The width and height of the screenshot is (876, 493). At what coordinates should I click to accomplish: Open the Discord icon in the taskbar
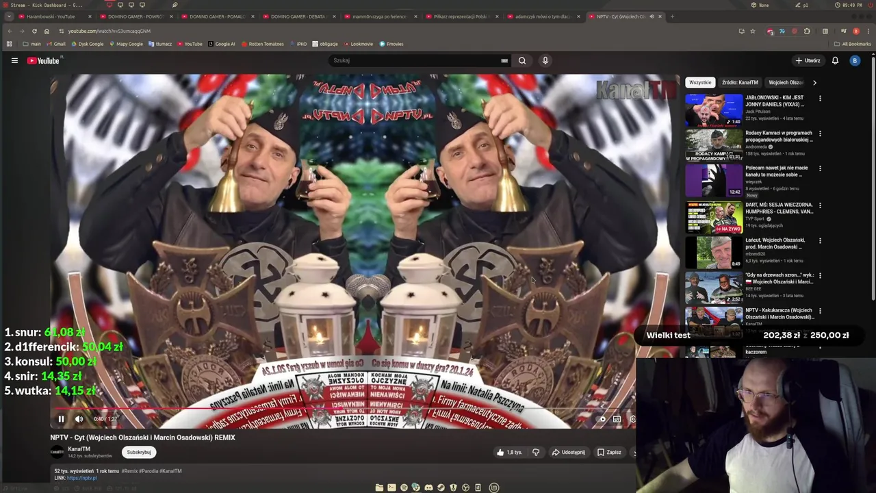tap(428, 488)
